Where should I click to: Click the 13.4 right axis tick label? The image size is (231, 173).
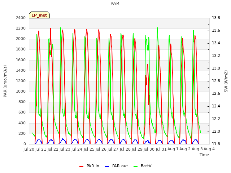(x=216, y=43)
